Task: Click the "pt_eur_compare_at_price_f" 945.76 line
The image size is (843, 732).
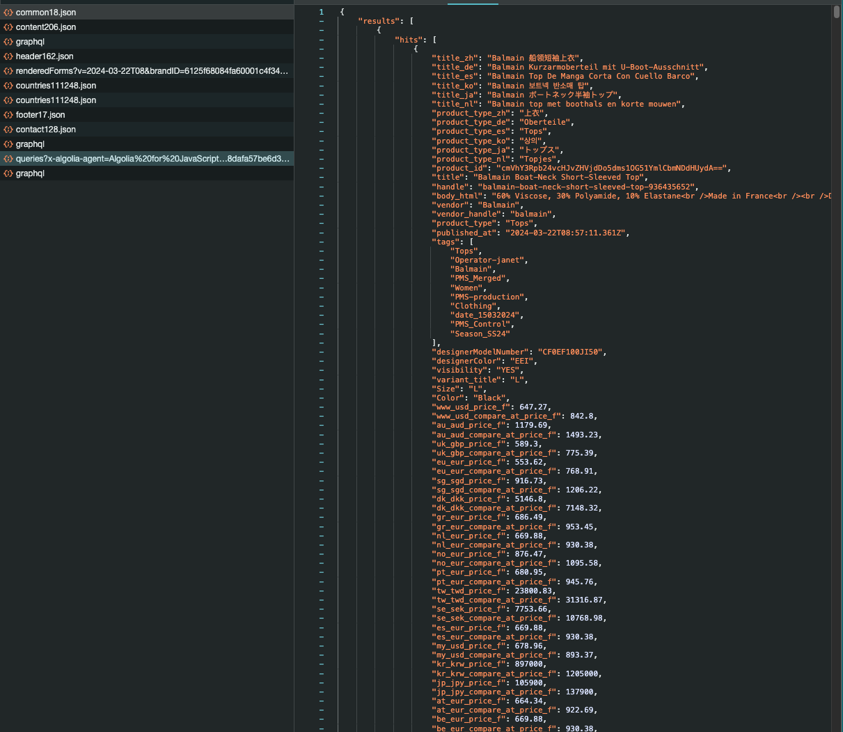Action: coord(514,582)
